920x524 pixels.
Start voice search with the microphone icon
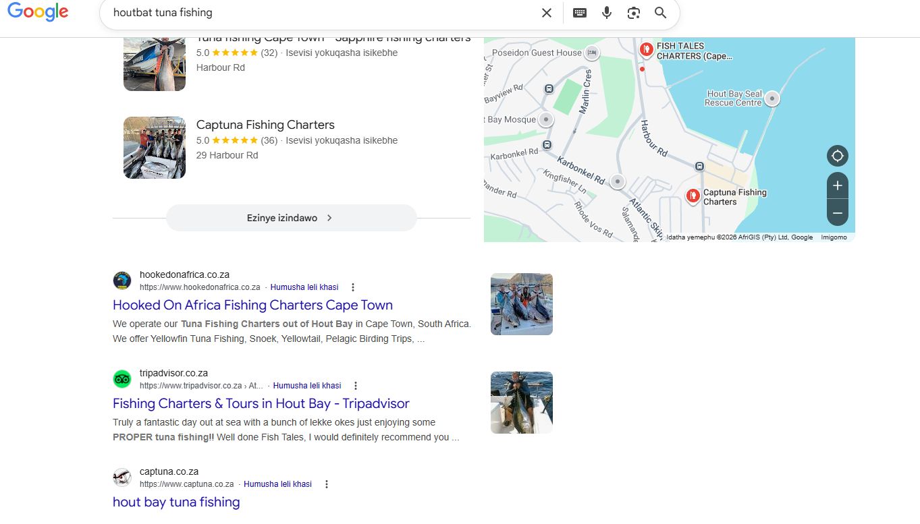tap(607, 13)
